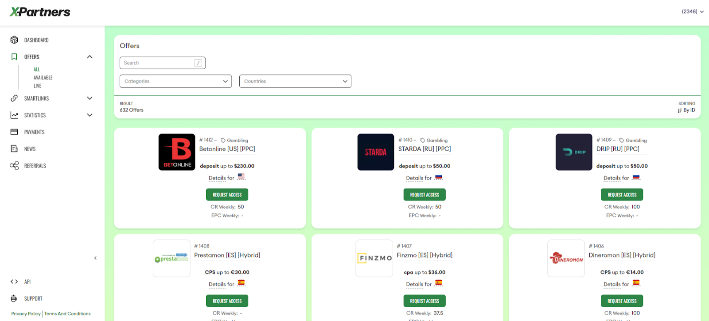Image resolution: width=709 pixels, height=321 pixels.
Task: Expand the Smartlinks menu chevron
Action: point(90,98)
